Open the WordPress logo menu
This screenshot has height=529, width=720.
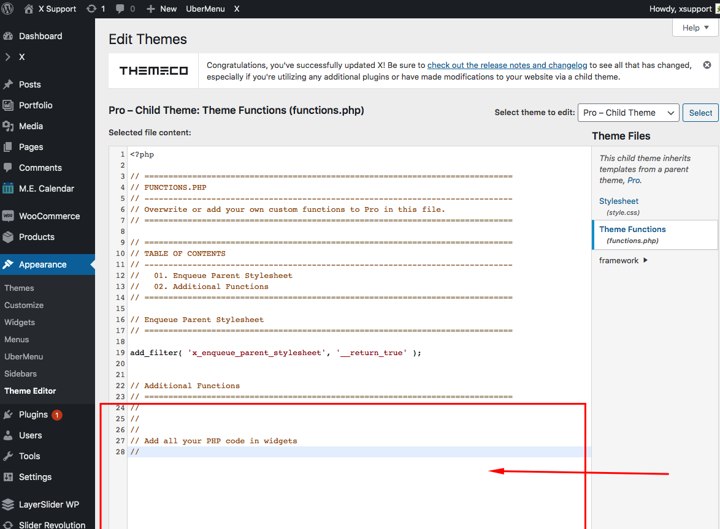point(8,9)
